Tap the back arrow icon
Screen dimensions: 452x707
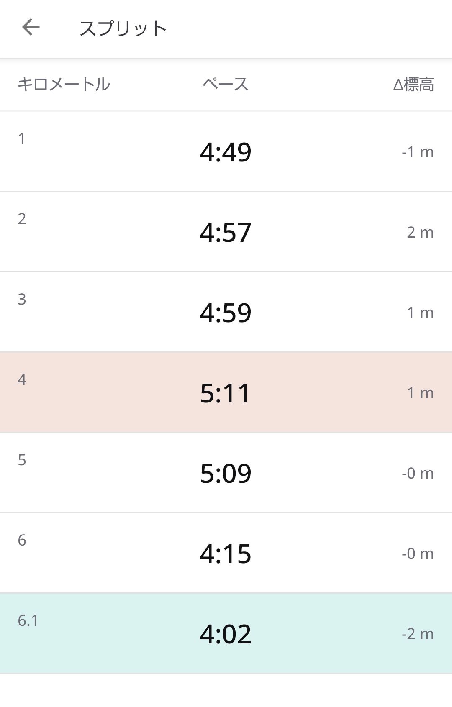pos(31,28)
